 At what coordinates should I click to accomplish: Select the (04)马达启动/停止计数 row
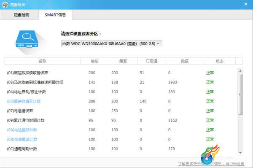(121, 92)
